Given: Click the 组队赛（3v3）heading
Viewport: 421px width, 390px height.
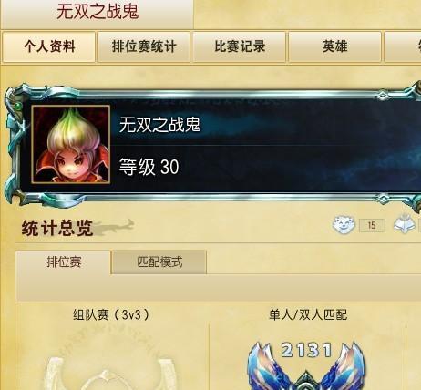Looking at the screenshot, I should pyautogui.click(x=111, y=314).
